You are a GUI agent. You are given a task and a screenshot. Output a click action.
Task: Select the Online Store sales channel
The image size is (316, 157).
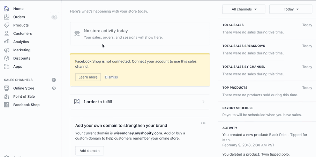click(x=24, y=88)
